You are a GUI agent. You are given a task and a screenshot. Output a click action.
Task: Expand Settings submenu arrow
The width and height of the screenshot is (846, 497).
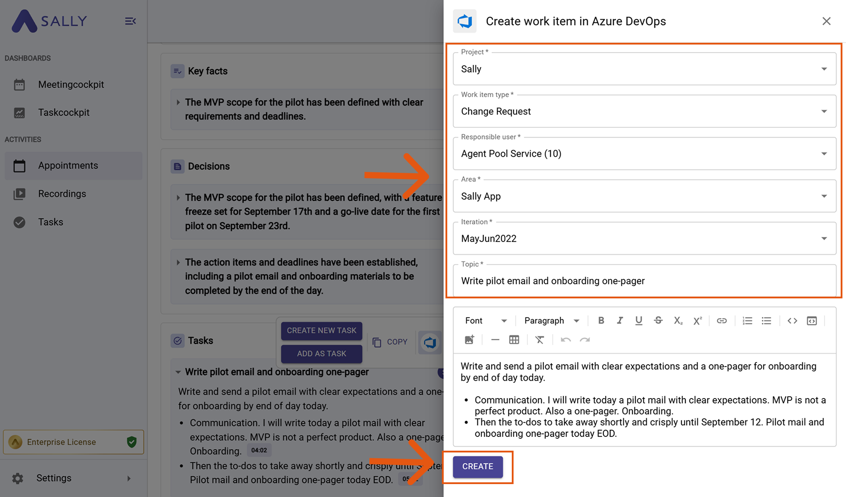(x=129, y=478)
